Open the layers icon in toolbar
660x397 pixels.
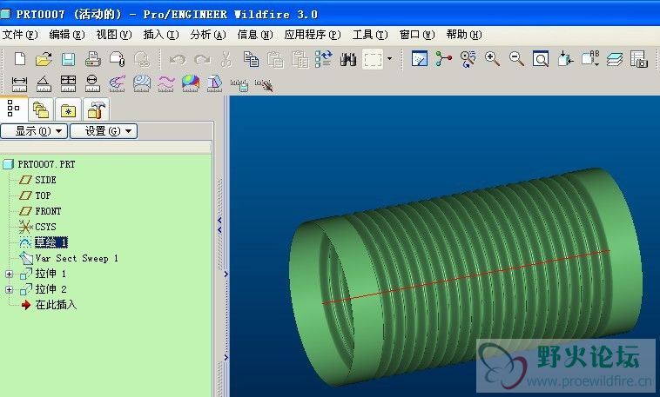tap(615, 59)
